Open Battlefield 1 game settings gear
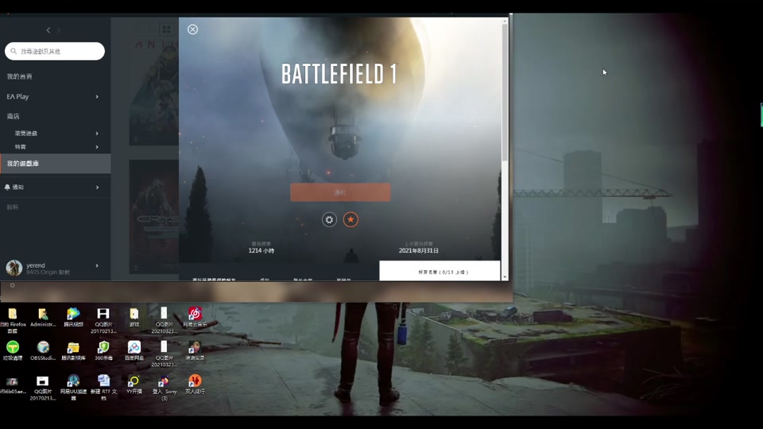 329,220
